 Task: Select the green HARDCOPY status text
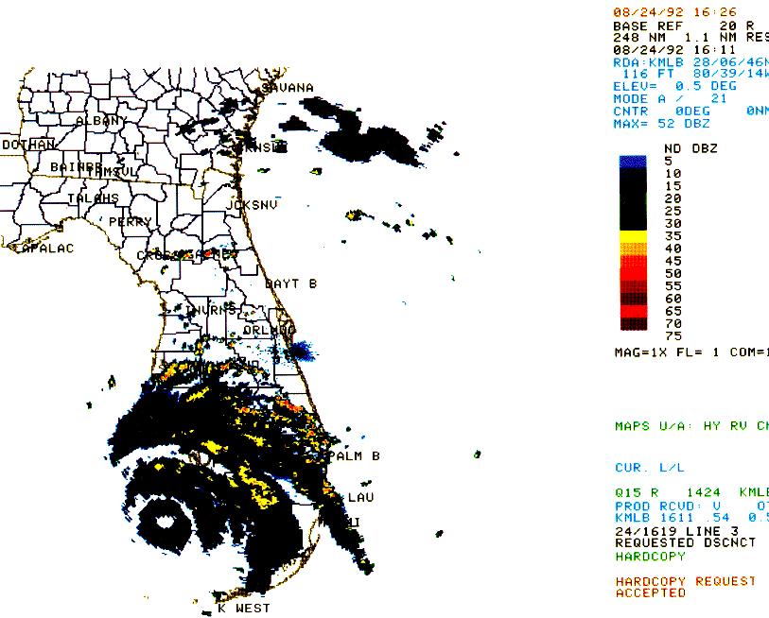[651, 557]
